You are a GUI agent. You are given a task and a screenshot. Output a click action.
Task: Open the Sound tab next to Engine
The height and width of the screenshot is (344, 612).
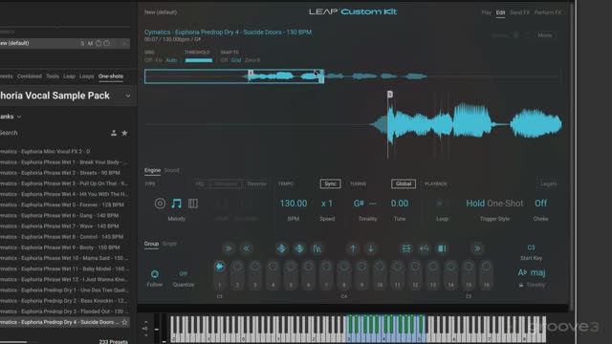(x=171, y=170)
